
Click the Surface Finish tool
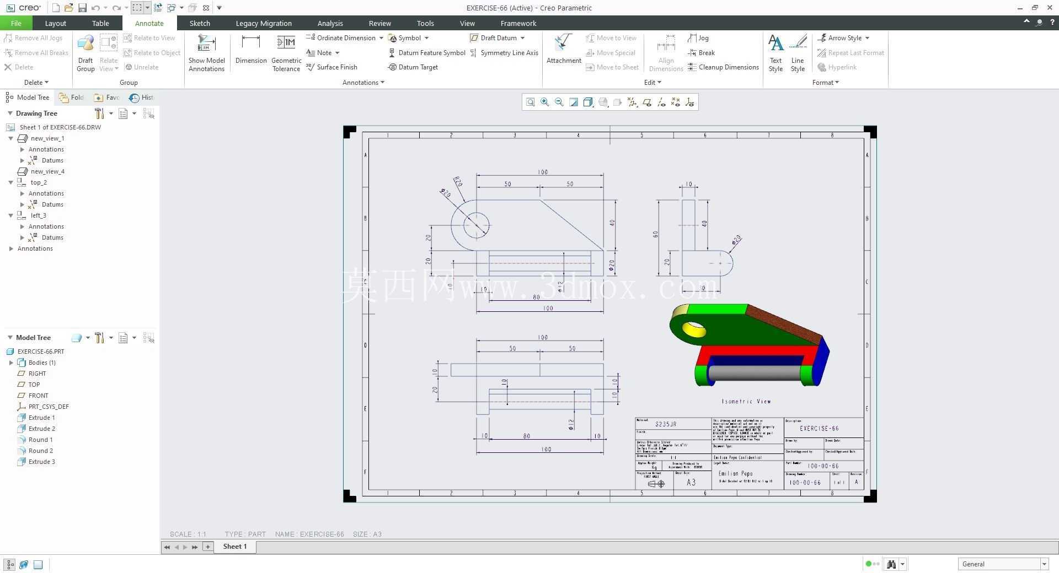(x=331, y=67)
